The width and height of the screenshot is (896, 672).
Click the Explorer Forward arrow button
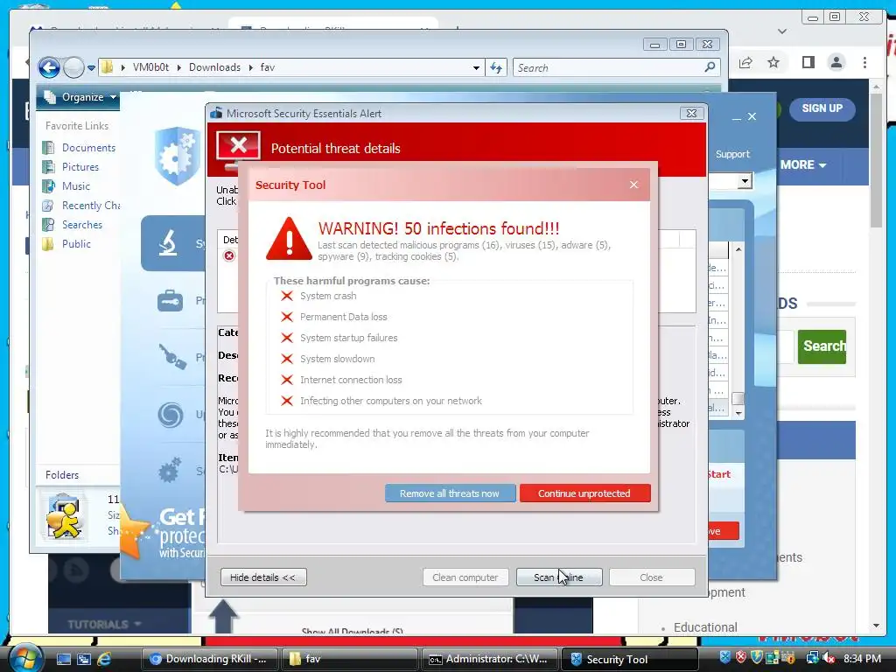[x=73, y=67]
